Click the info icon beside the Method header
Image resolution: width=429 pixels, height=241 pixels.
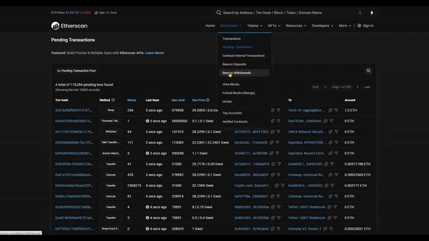point(113,100)
